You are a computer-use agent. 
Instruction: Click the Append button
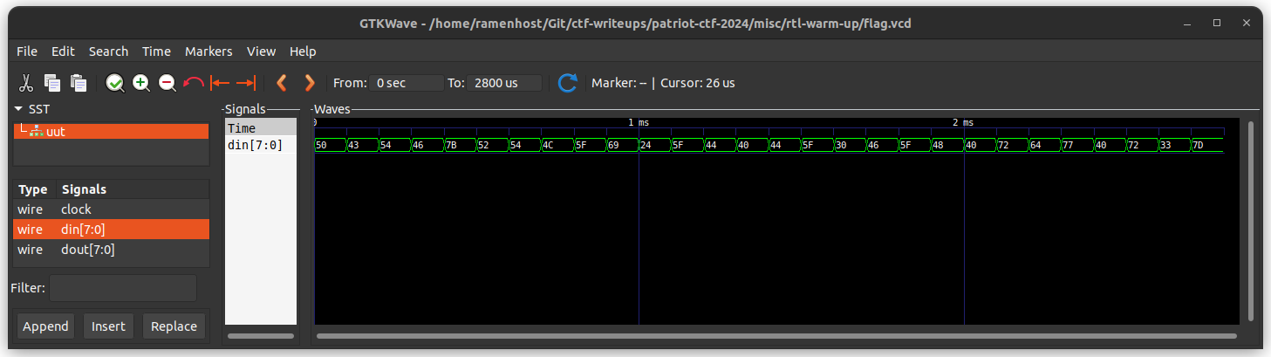tap(45, 326)
